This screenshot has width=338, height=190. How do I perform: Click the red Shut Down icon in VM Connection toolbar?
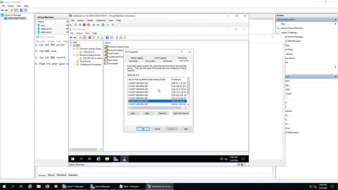click(84, 25)
